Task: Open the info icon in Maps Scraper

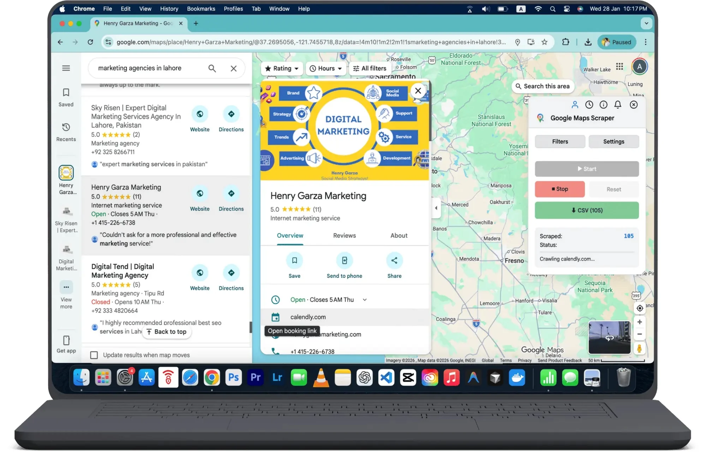Action: pyautogui.click(x=604, y=105)
